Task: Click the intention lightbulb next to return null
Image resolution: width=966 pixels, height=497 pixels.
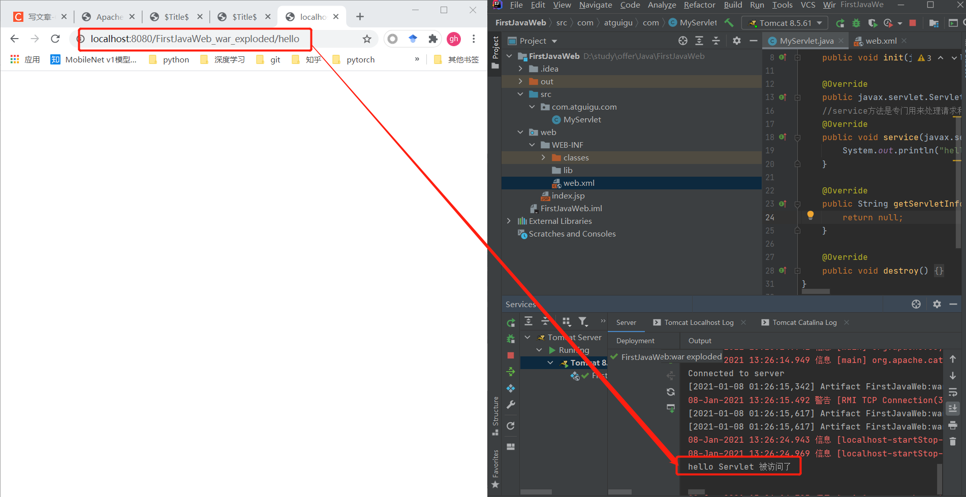Action: coord(811,215)
